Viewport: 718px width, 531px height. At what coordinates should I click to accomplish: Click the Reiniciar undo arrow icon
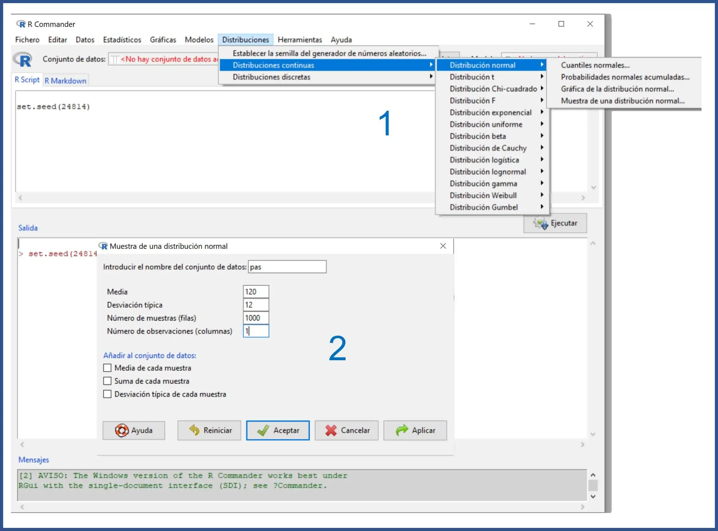(194, 430)
